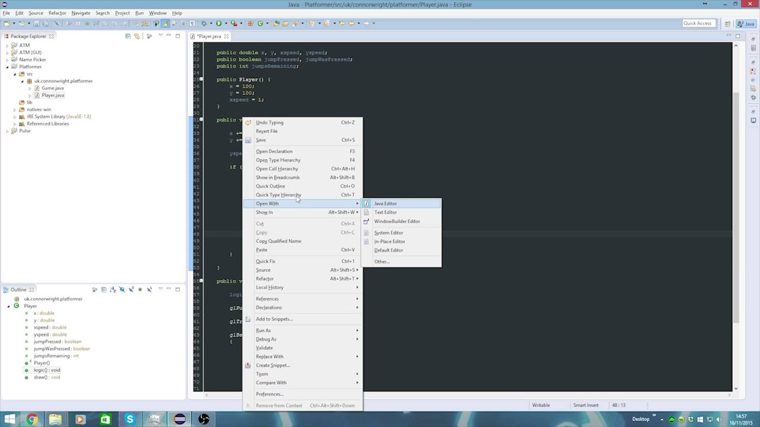760x427 pixels.
Task: Click the Open Perspective icon
Action: [x=727, y=24]
